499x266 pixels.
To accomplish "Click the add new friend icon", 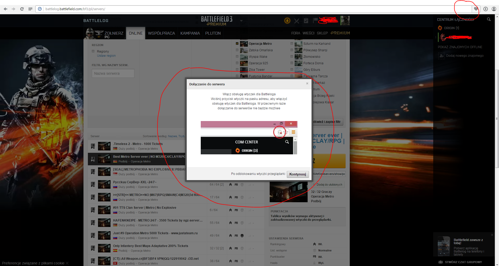I will tap(441, 56).
